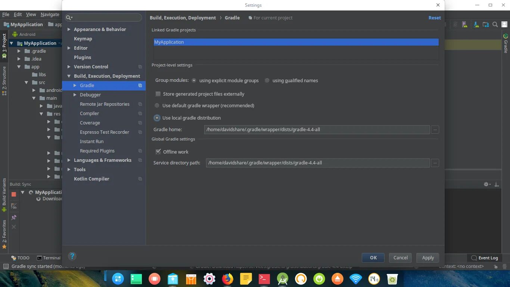Viewport: 510px width, 287px height.
Task: Open the Build panel settings gear
Action: (487, 184)
